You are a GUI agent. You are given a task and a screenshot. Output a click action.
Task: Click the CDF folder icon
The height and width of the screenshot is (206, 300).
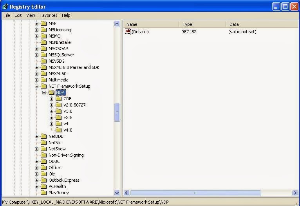[x=58, y=99]
